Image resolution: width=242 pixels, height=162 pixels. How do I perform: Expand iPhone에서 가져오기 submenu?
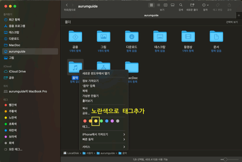pos(104,134)
